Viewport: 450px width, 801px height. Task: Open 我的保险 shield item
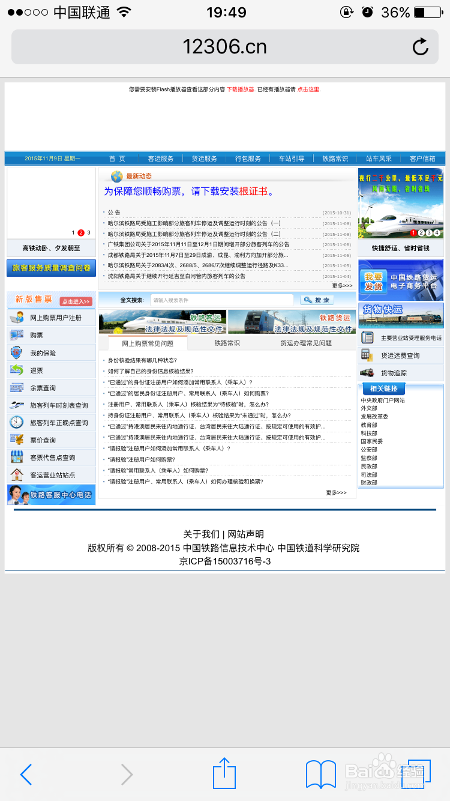(x=52, y=353)
